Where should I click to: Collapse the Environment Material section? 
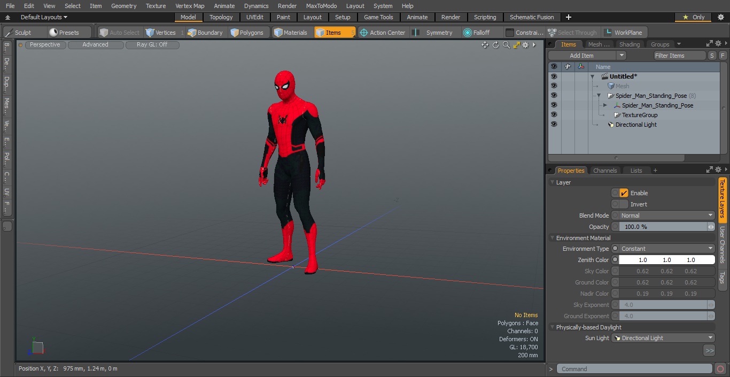point(552,238)
